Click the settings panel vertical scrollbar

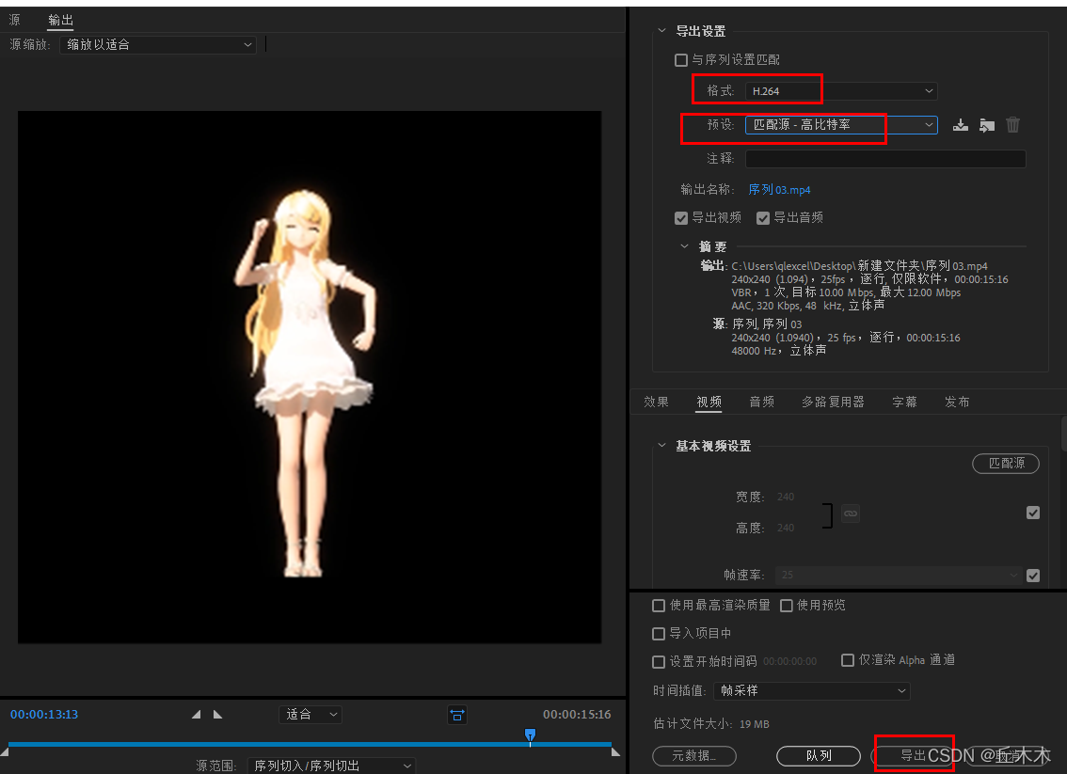pyautogui.click(x=1063, y=434)
